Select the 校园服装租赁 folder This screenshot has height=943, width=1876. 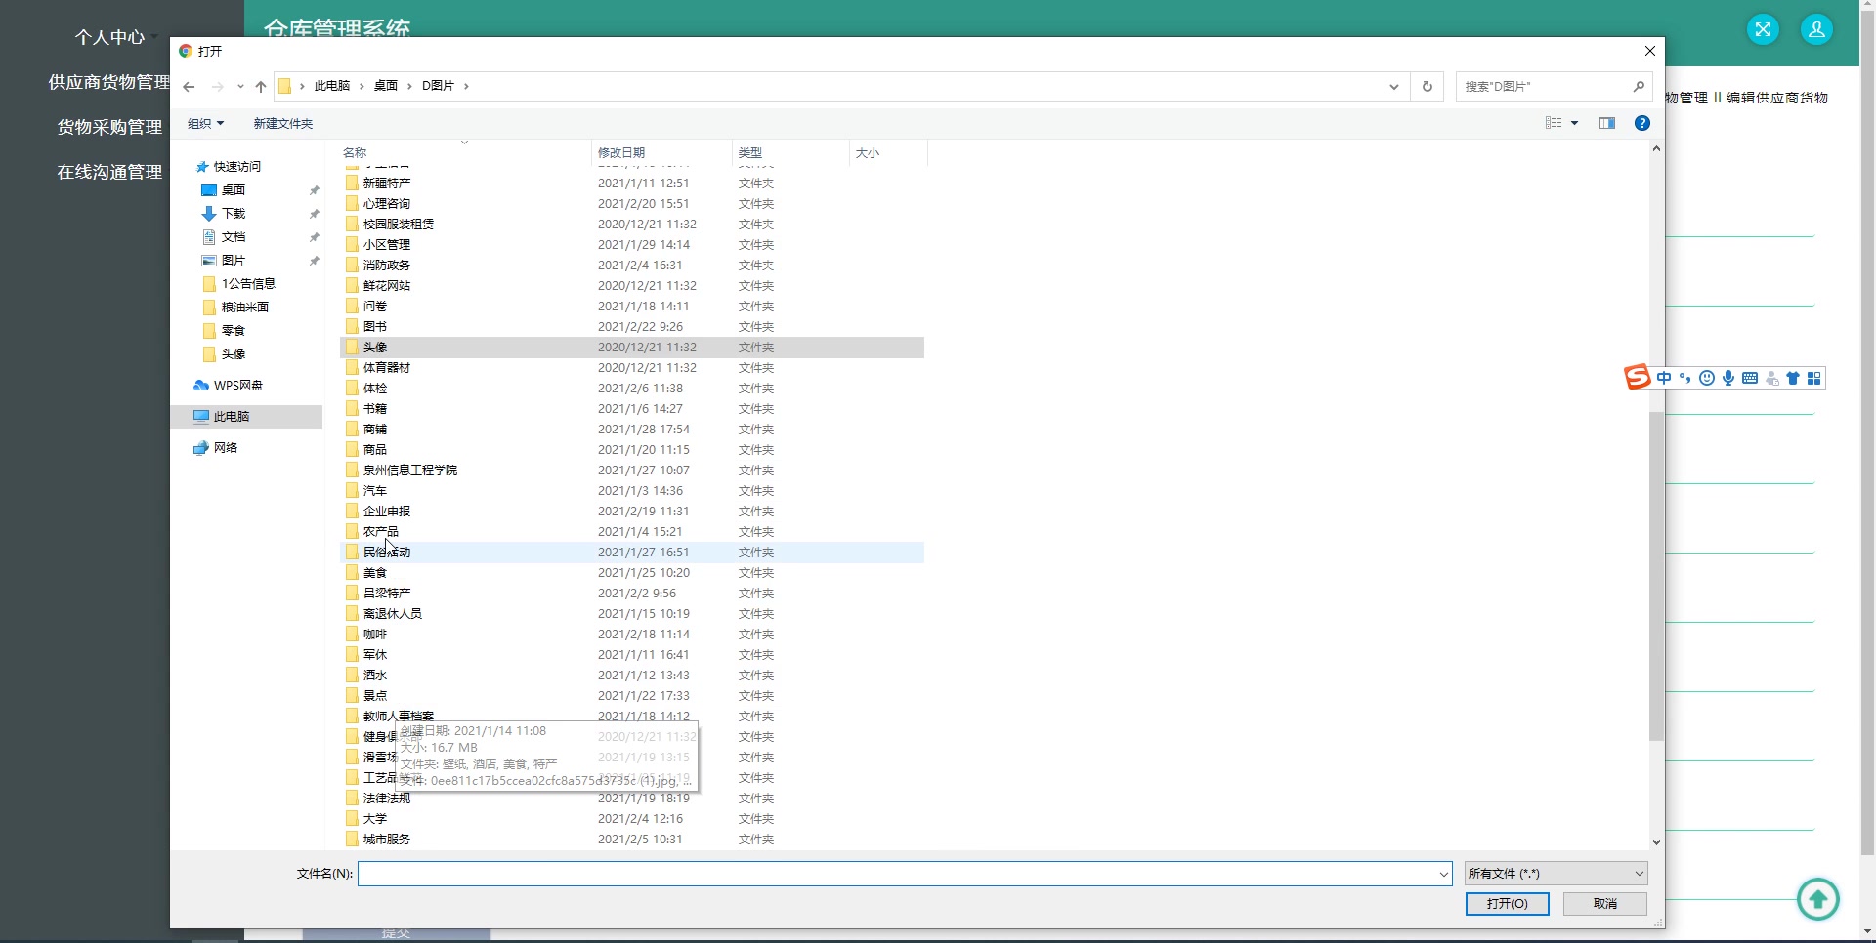(632, 225)
